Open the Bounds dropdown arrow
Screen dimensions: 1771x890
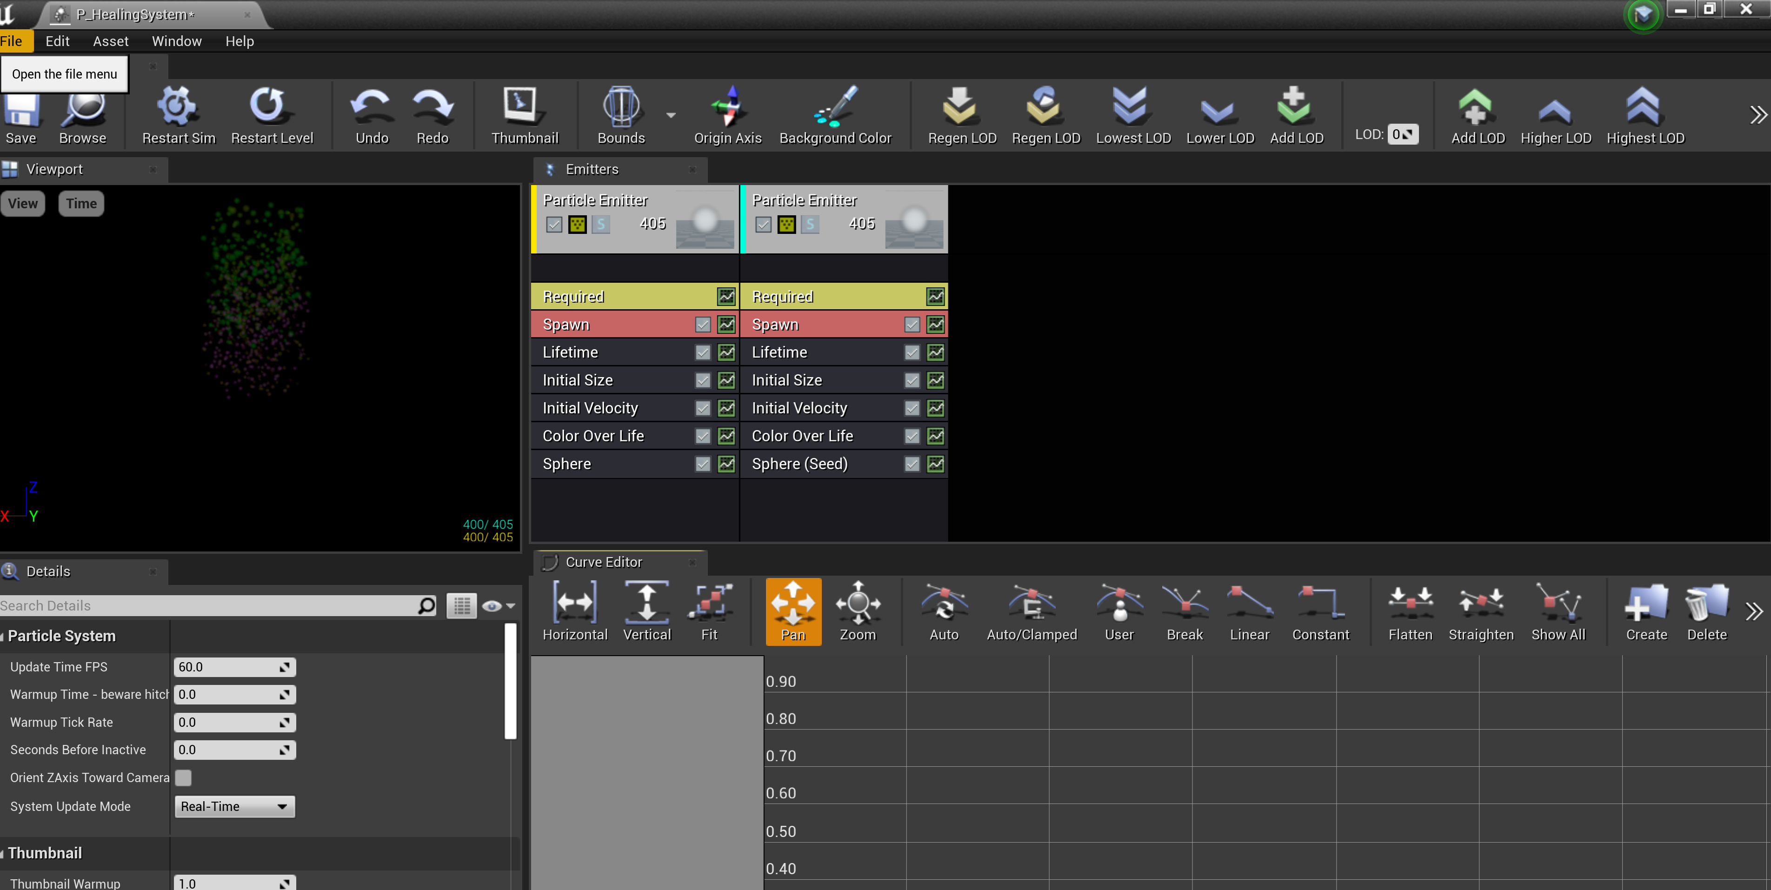[x=670, y=115]
